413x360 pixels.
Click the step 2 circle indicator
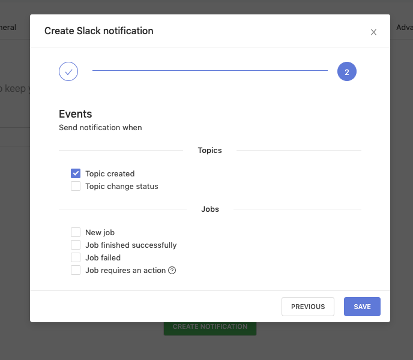point(346,71)
